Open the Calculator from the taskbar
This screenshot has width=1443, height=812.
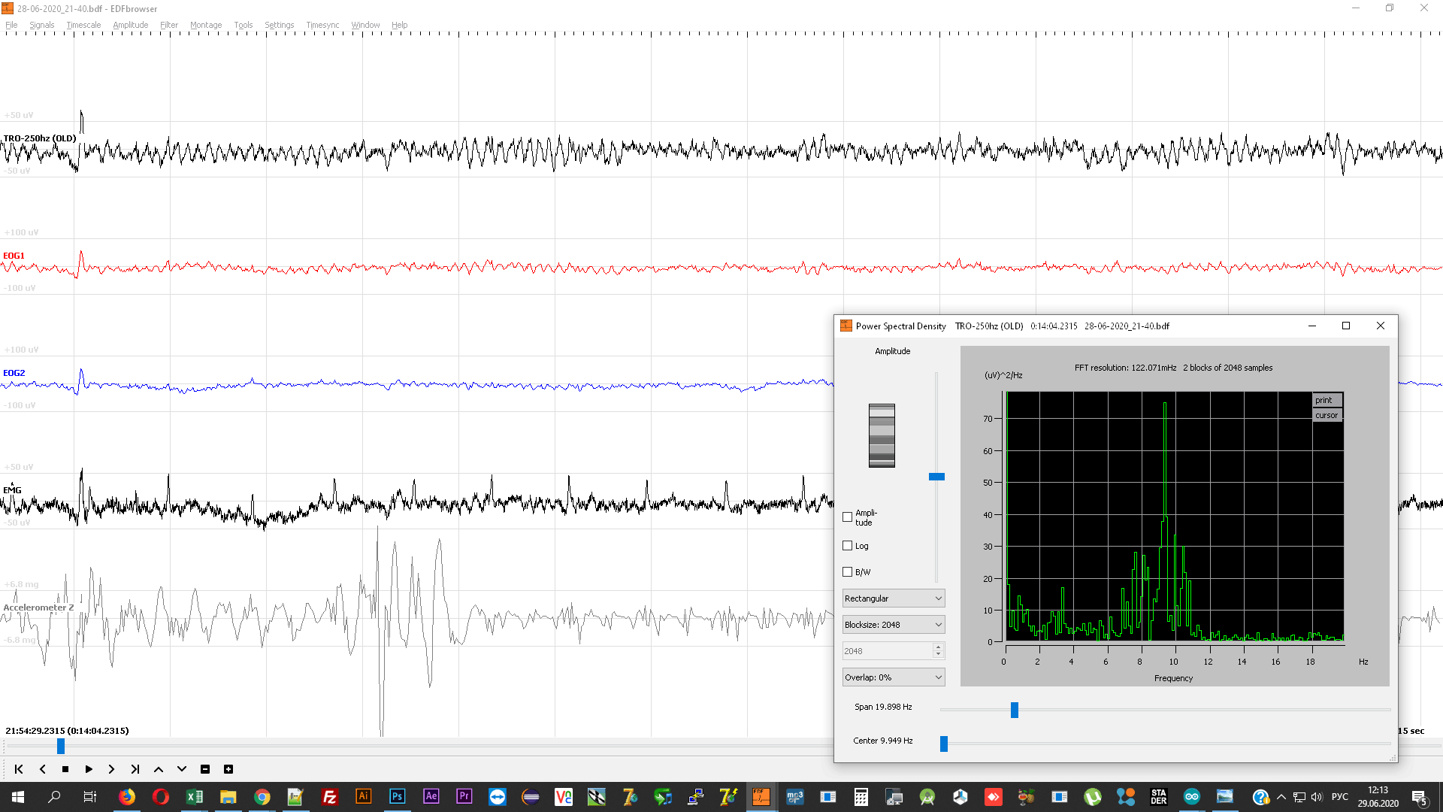(861, 797)
